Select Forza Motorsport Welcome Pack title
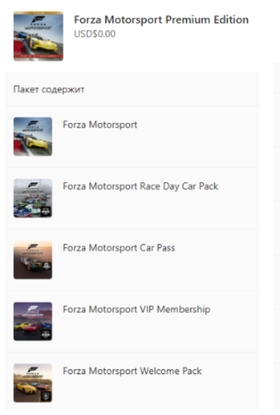280x415 pixels. pyautogui.click(x=132, y=371)
